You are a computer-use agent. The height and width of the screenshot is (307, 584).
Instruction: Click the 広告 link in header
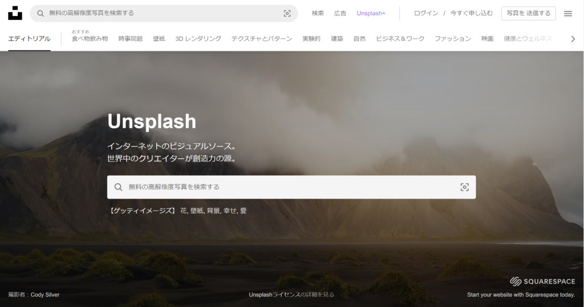click(340, 14)
